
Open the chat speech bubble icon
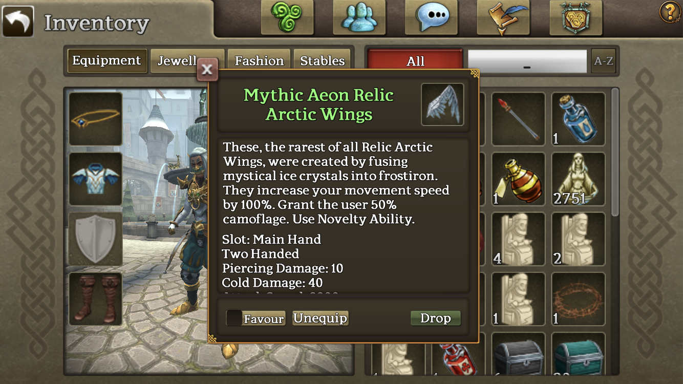pyautogui.click(x=431, y=17)
